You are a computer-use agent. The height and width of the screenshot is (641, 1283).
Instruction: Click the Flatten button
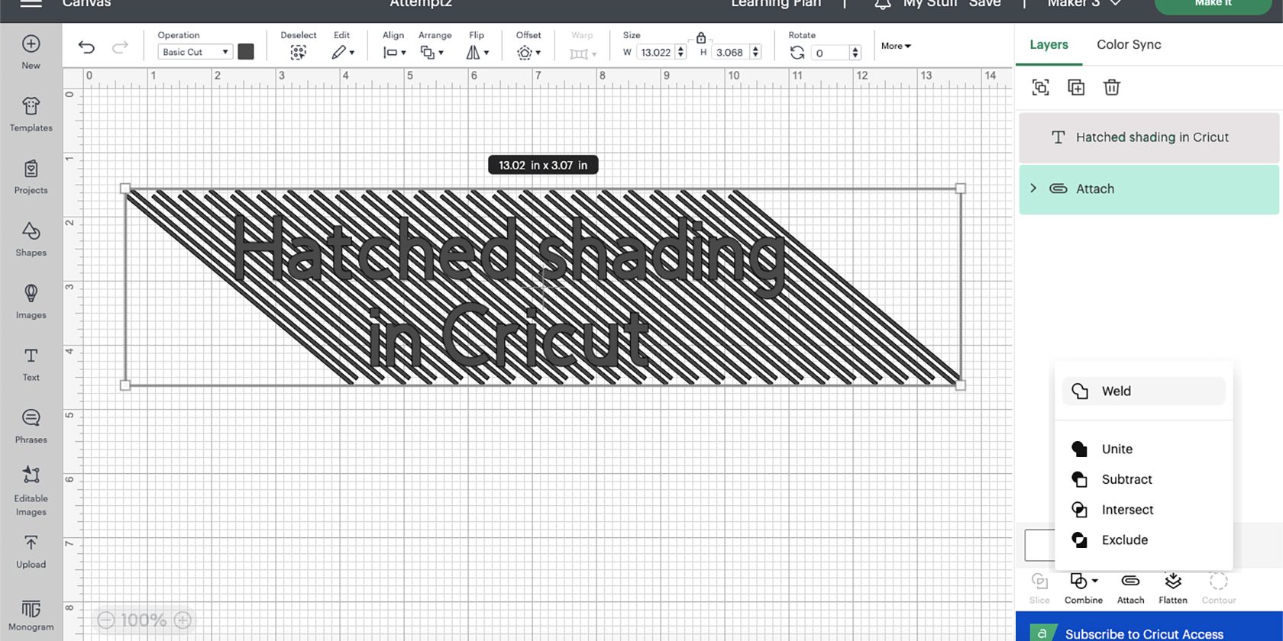pyautogui.click(x=1173, y=588)
